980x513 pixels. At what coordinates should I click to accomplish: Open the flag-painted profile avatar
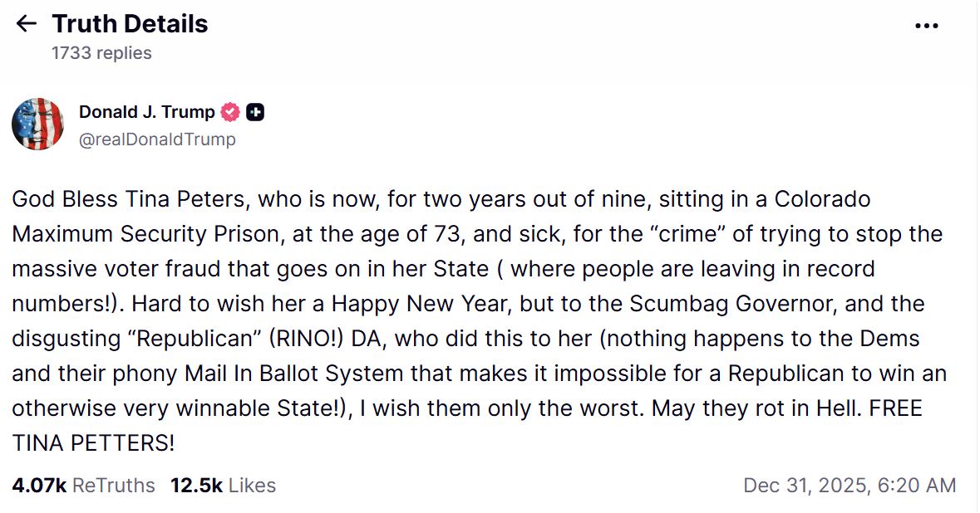(x=38, y=125)
